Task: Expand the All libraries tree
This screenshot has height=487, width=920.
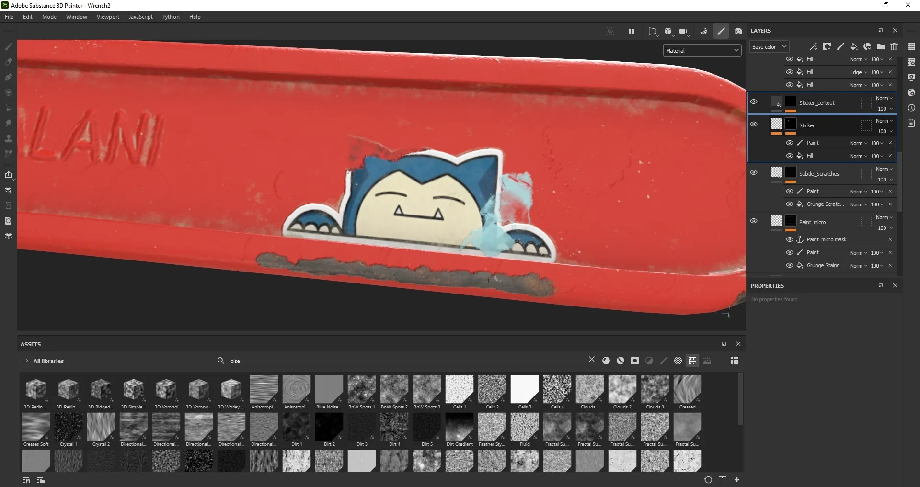Action: pos(26,361)
